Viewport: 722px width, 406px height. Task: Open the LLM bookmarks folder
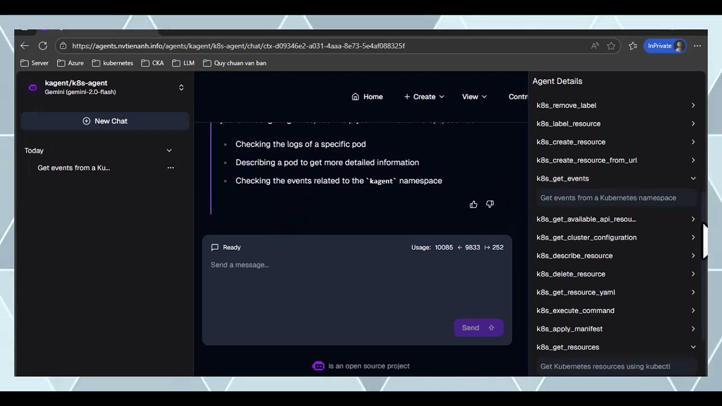183,63
